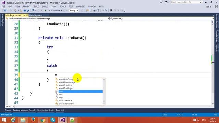
Task: Open the BUILD menu
Action: [x=37, y=6]
